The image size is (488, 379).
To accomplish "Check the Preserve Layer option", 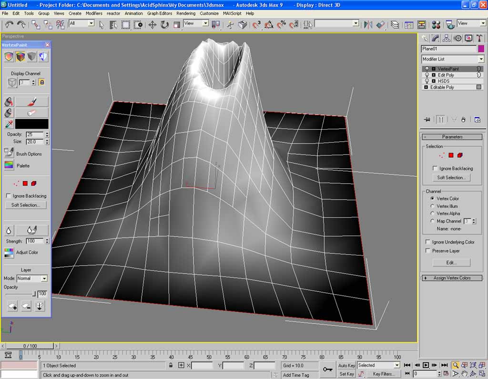I will click(x=428, y=251).
